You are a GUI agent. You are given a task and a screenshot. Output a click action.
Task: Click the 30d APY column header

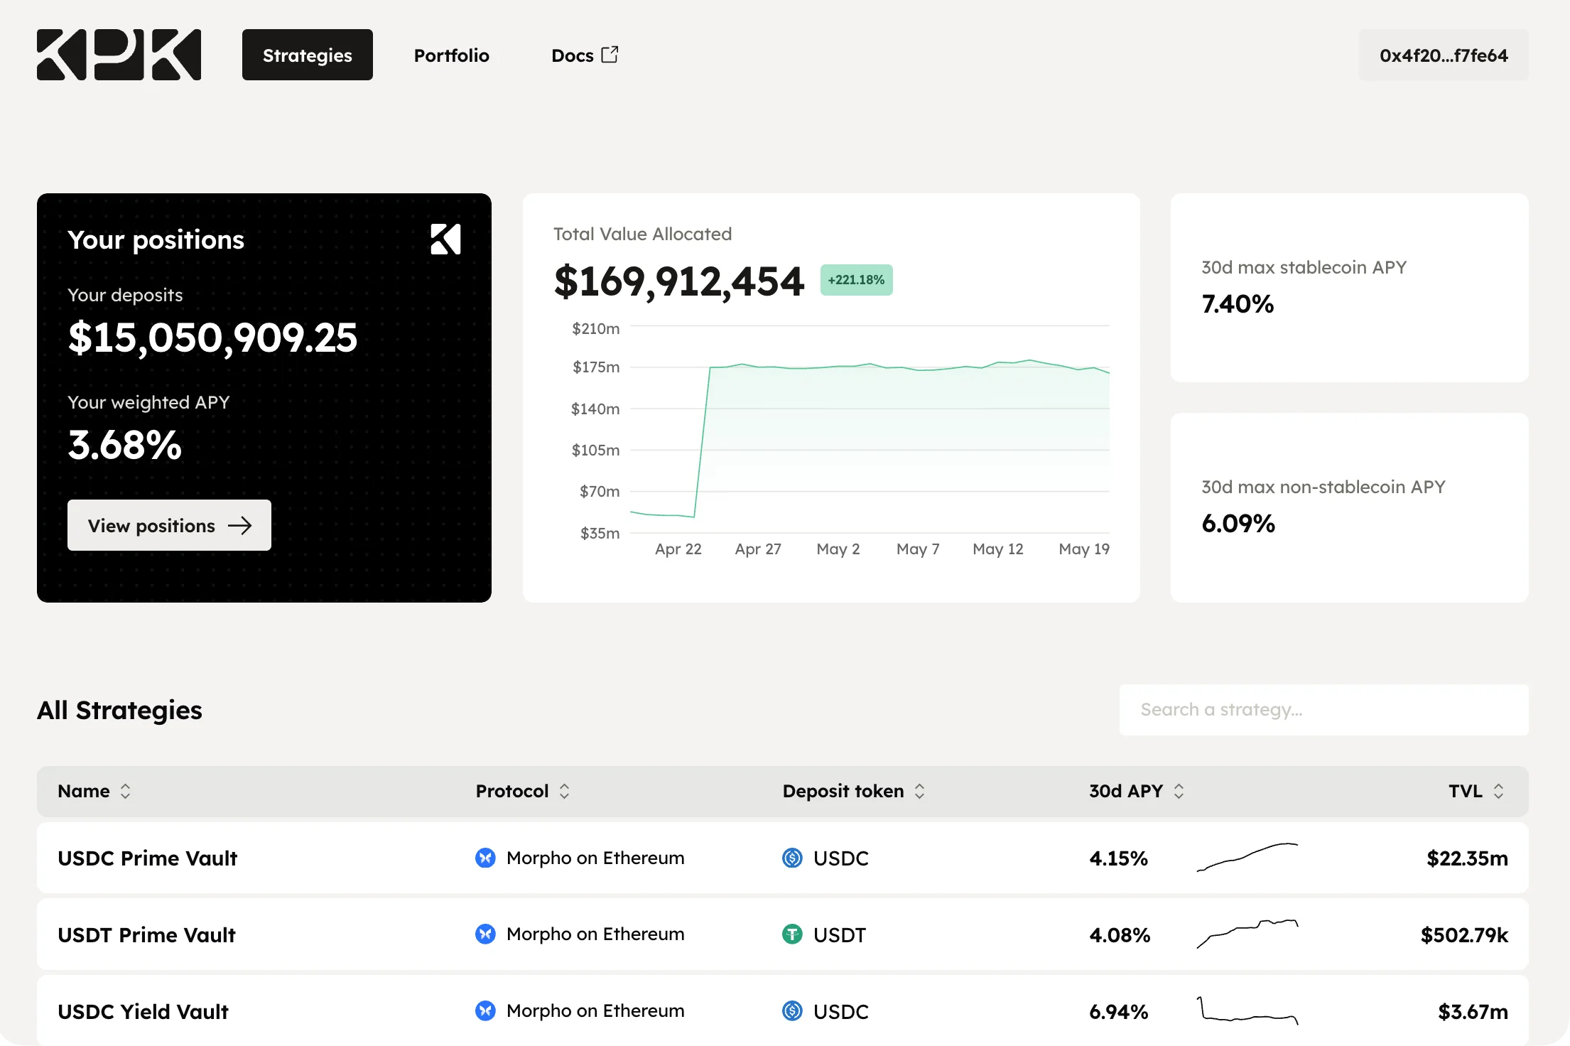1137,791
